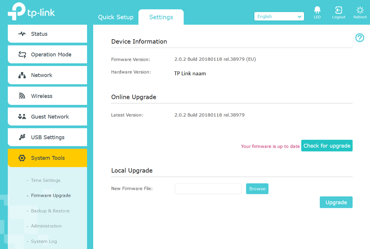The image size is (370, 249).
Task: Click the Reboot text label
Action: [360, 17]
